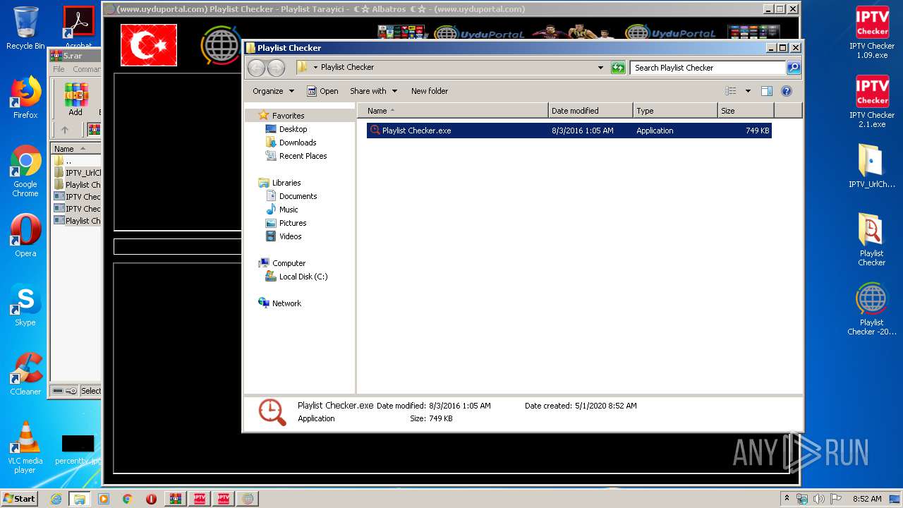
Task: Open Google Chrome desktop shortcut
Action: (x=25, y=171)
